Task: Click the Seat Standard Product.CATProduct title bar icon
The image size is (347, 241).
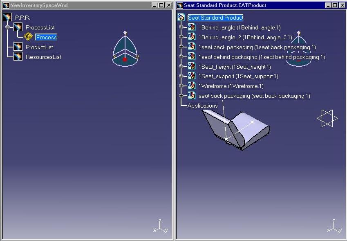Action: (180, 5)
